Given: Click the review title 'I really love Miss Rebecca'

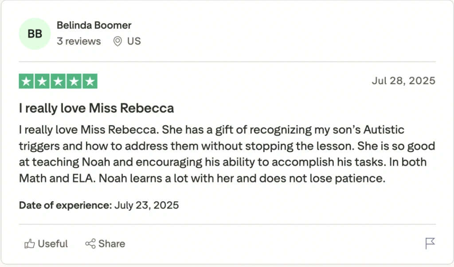Looking at the screenshot, I should [x=96, y=108].
